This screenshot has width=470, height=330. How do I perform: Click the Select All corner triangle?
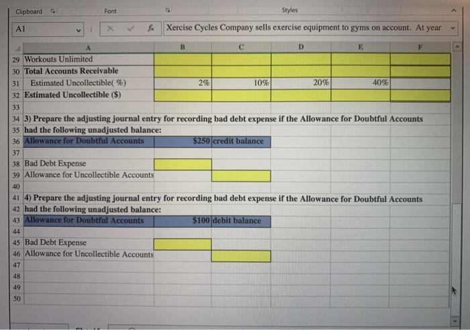click(18, 48)
